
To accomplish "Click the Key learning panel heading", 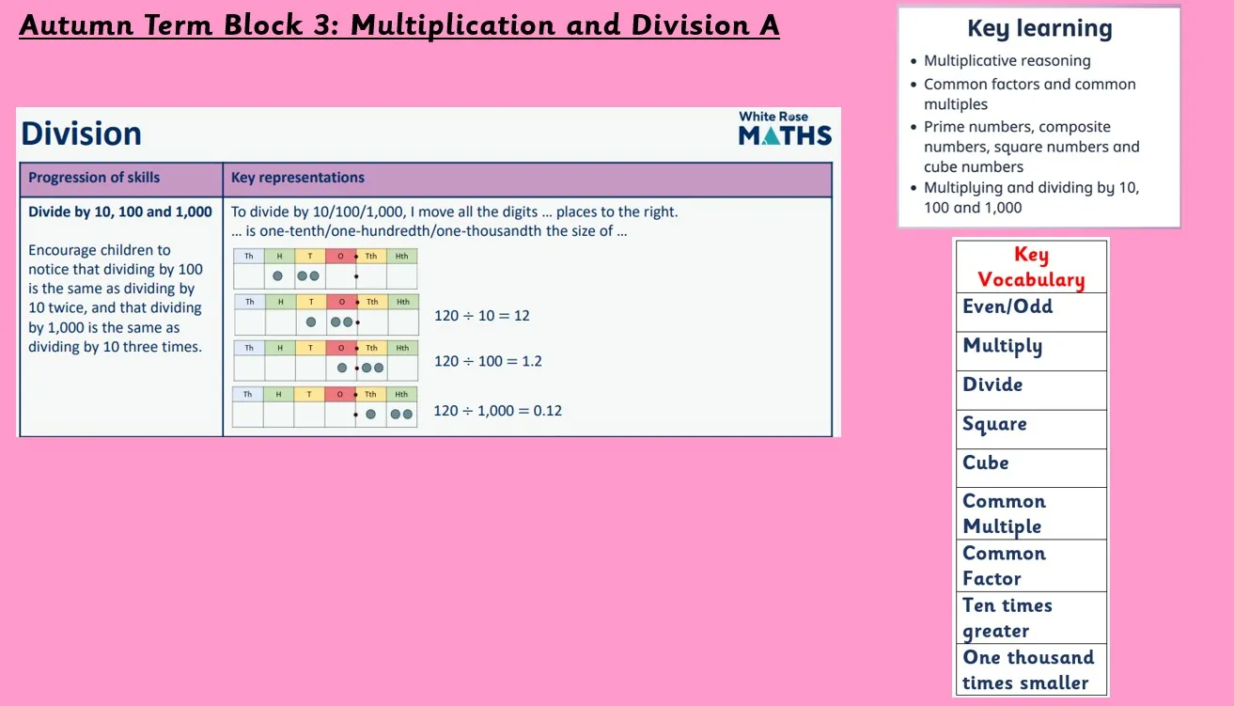I will pos(1039,29).
